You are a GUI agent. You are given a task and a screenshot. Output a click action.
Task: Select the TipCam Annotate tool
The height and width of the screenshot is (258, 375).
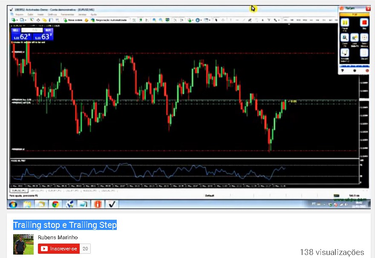pyautogui.click(x=344, y=54)
